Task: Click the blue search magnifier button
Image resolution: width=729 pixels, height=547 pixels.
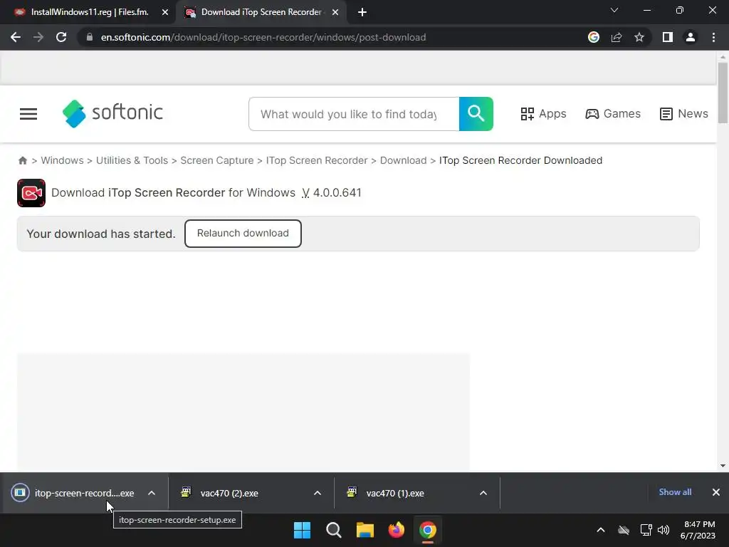Action: 476,114
